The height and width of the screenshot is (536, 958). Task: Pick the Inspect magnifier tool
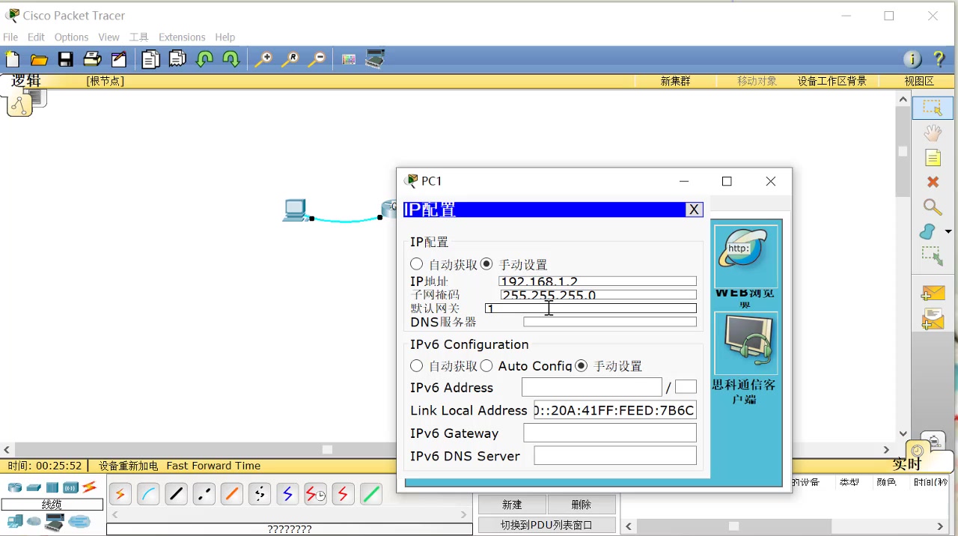pyautogui.click(x=933, y=207)
